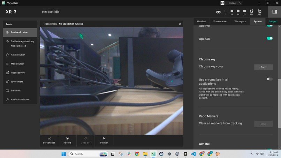This screenshot has width=281, height=158.
Task: Open Headset view tool
Action: coord(20,73)
